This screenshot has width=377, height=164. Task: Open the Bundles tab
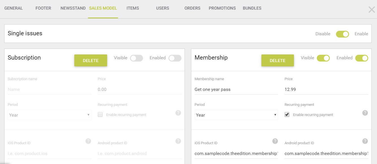pos(252,8)
